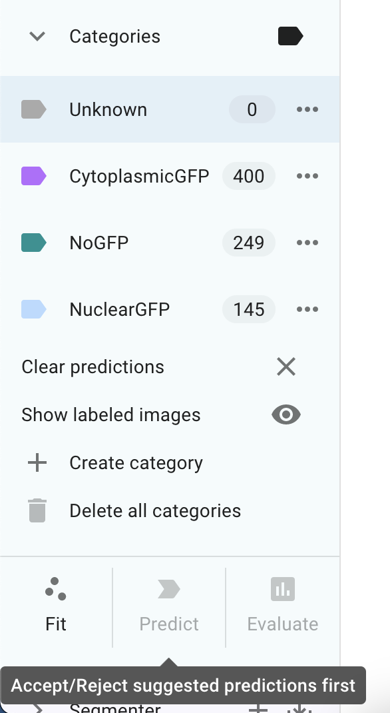390x713 pixels.
Task: Open the options menu for NuclearGFP
Action: pos(307,309)
